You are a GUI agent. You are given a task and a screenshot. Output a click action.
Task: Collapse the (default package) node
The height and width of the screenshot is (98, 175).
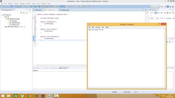coord(6,19)
